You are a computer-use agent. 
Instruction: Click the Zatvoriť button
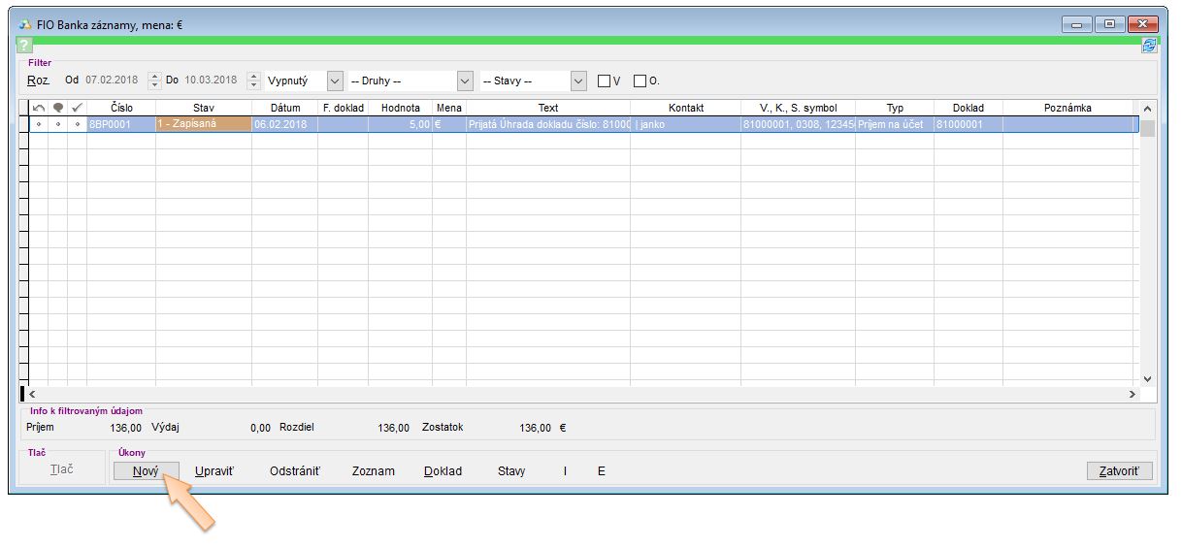point(1119,471)
